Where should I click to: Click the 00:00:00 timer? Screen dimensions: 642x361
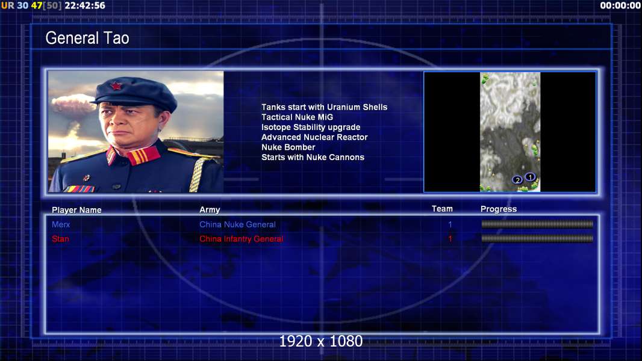(x=620, y=6)
